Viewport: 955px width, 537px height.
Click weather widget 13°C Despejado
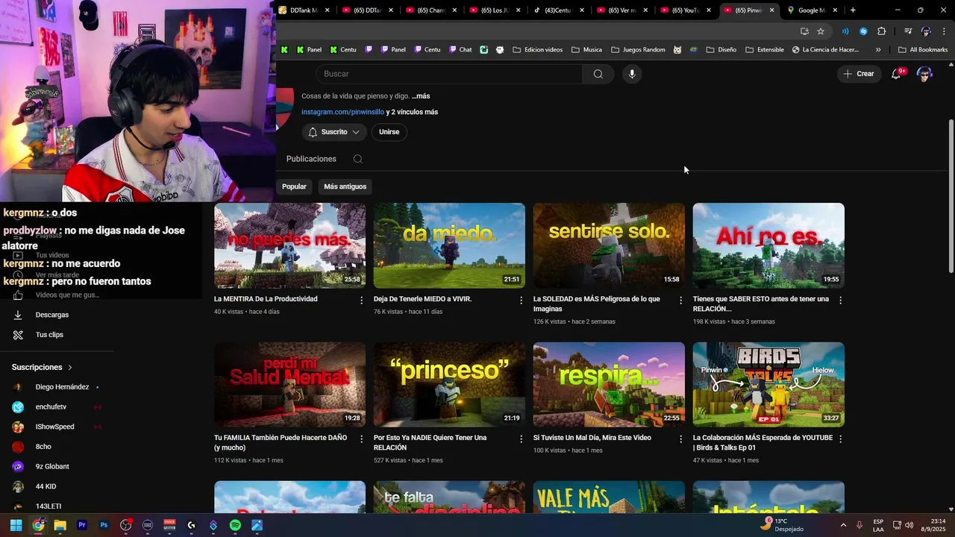(x=783, y=525)
